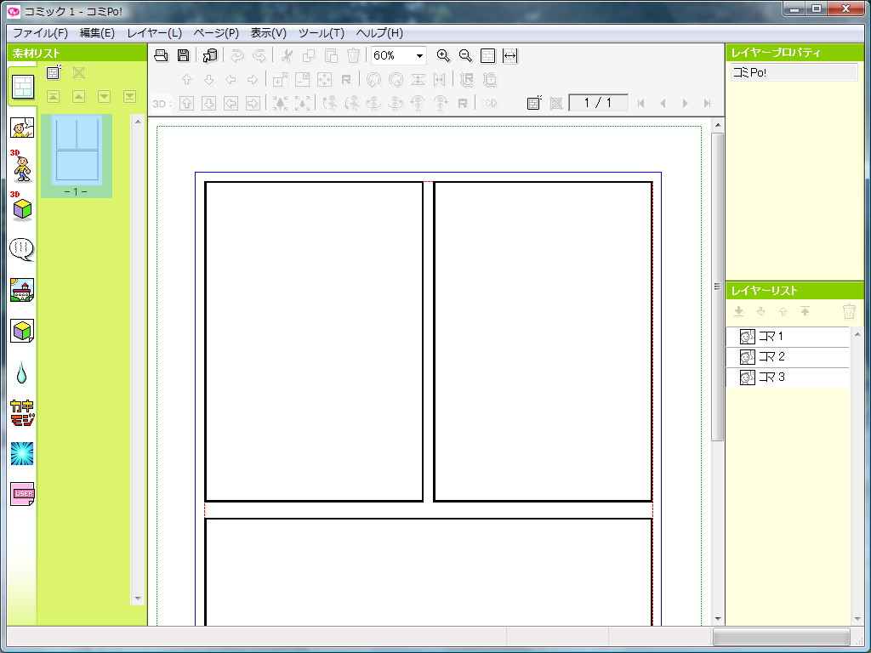Image resolution: width=871 pixels, height=653 pixels.
Task: Go to the next page arrow
Action: pos(685,103)
